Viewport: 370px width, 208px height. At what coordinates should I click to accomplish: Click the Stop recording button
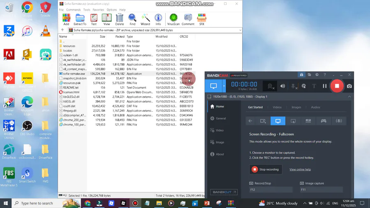tap(266, 169)
